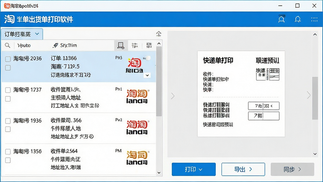Click the PM tag in row 1356

point(118,151)
